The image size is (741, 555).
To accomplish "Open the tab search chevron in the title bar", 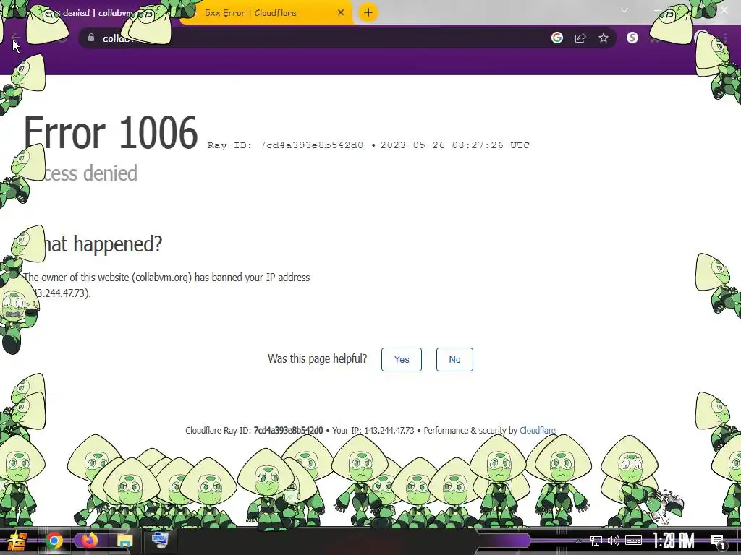I will tap(624, 10).
